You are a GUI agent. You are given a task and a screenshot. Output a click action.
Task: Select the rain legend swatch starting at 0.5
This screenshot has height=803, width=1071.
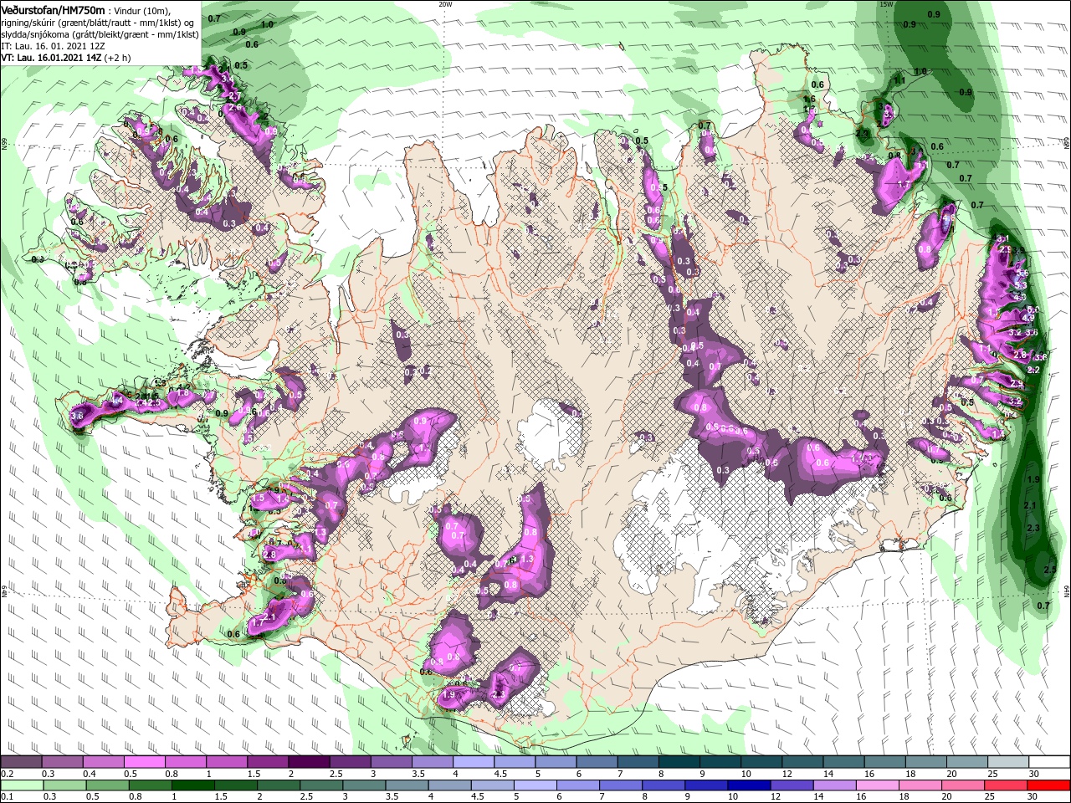tap(107, 785)
